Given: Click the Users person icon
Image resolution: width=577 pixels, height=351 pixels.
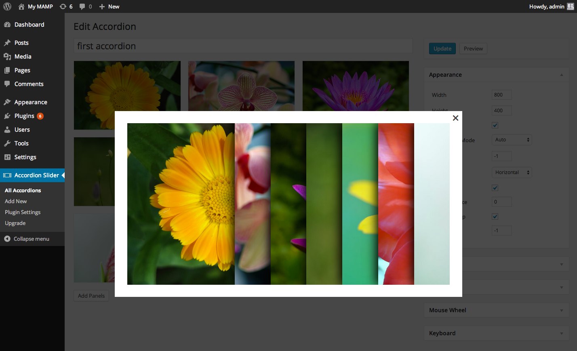Looking at the screenshot, I should 7,130.
